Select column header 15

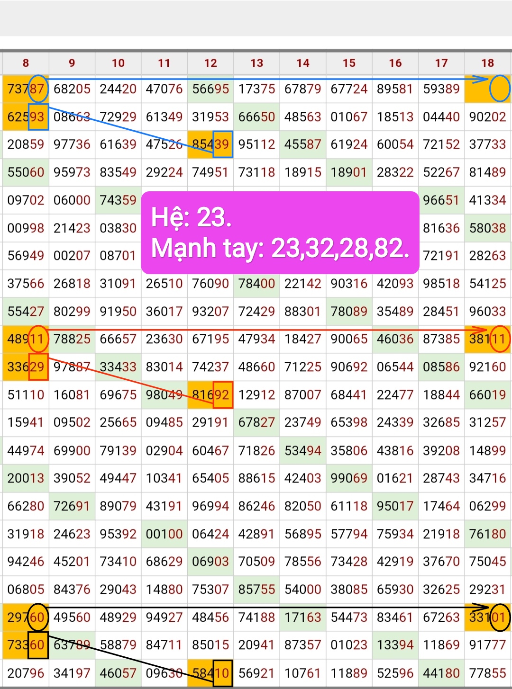tap(349, 63)
